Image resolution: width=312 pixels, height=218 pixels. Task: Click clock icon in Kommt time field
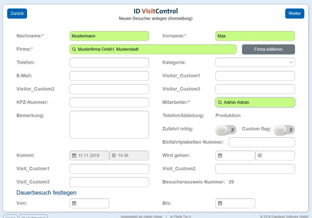click(x=114, y=156)
